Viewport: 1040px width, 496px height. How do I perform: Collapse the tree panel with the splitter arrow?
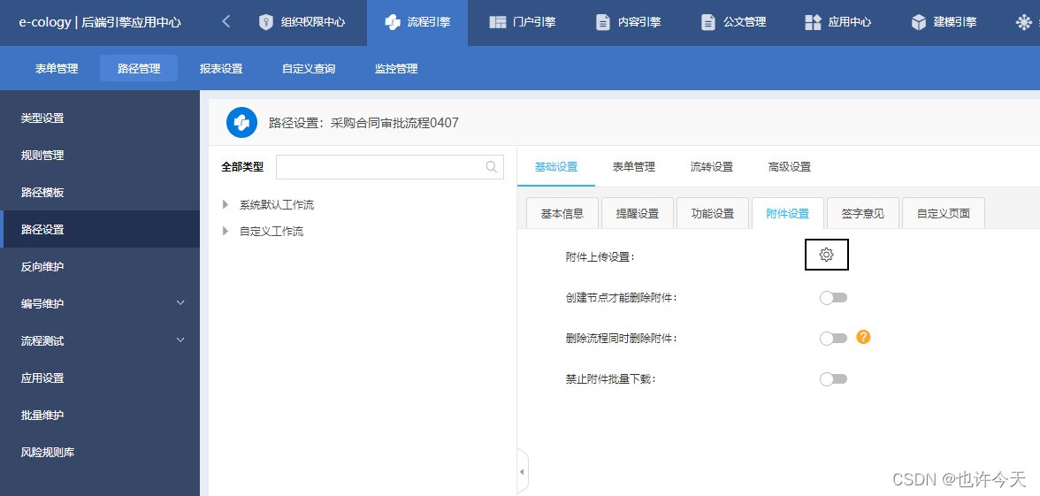point(522,471)
